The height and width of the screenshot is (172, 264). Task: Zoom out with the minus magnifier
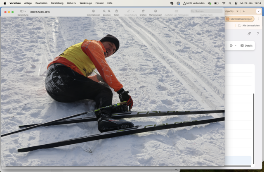click(x=104, y=11)
